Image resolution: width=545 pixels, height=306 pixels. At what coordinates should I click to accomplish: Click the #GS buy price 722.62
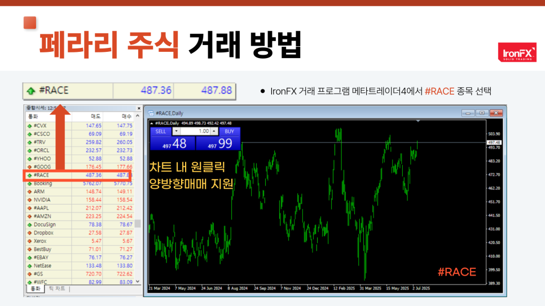(125, 274)
